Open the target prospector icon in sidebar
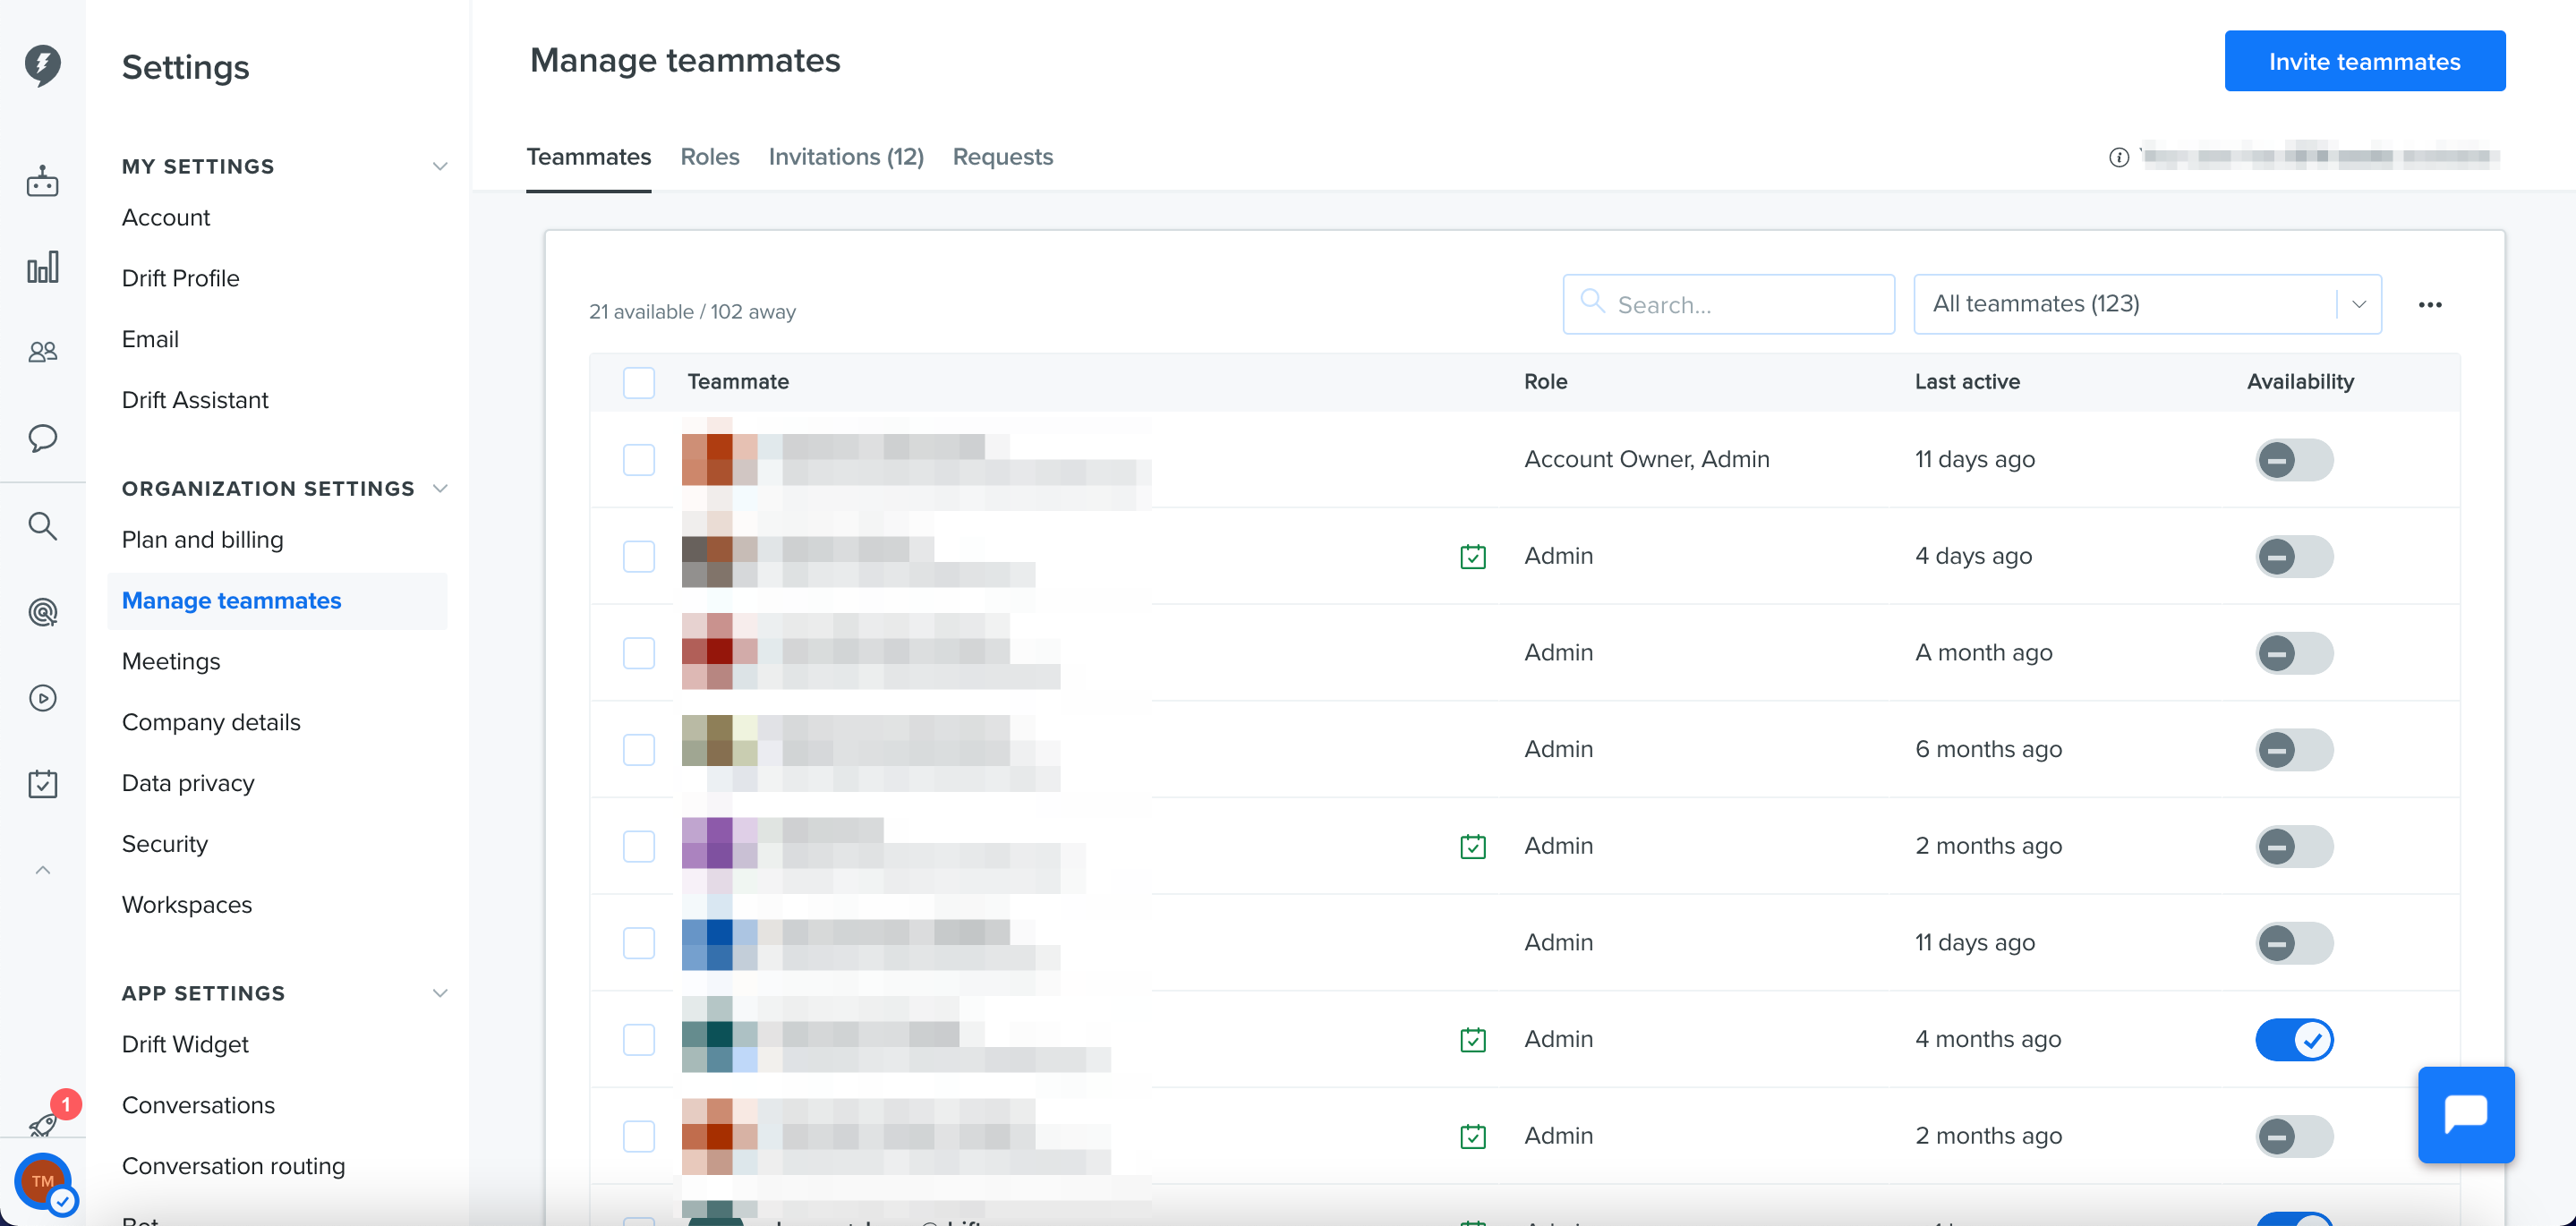 click(x=42, y=611)
